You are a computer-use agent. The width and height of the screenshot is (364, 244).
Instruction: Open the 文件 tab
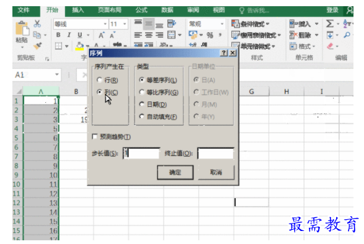24,10
